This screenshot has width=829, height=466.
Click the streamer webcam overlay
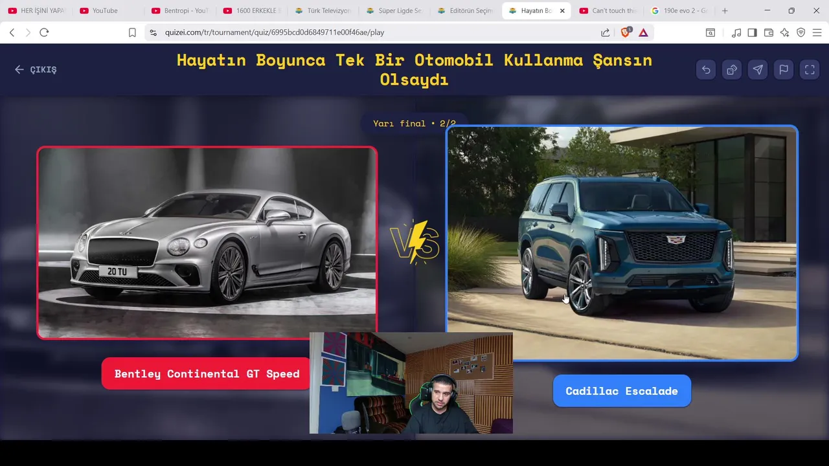coord(411,383)
